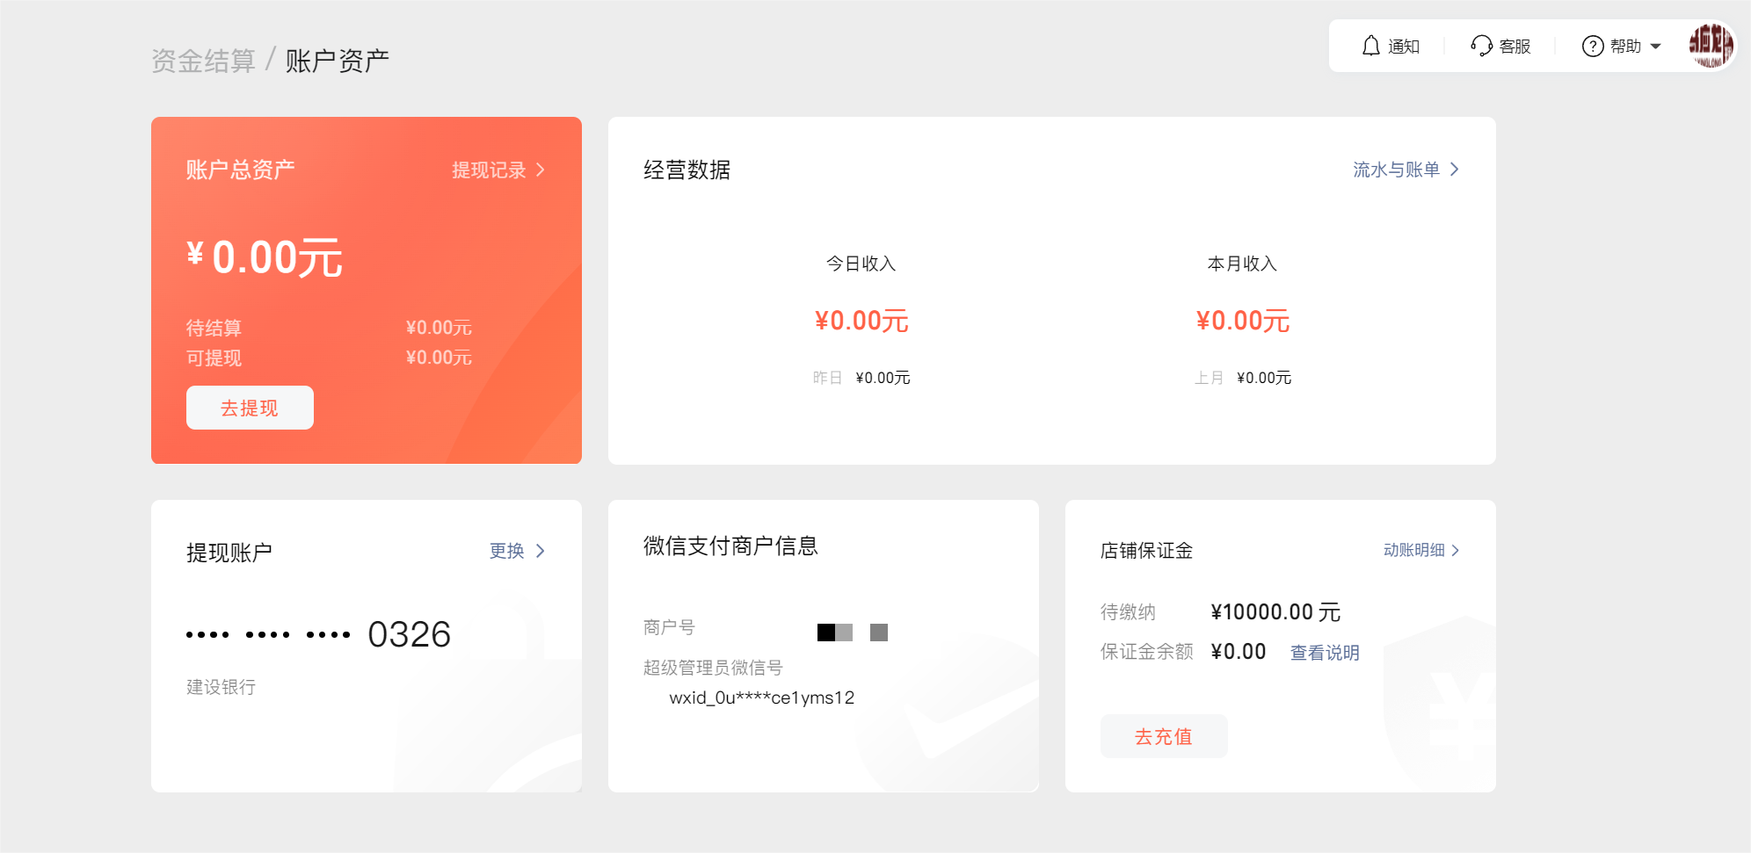Click the 待结算 label
The width and height of the screenshot is (1751, 853).
click(x=214, y=328)
